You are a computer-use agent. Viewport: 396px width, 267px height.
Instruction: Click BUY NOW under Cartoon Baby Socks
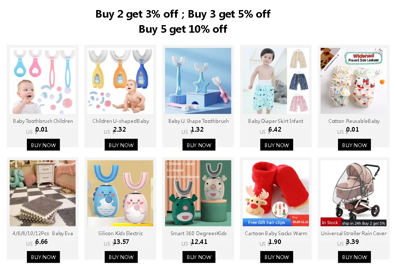click(x=277, y=257)
